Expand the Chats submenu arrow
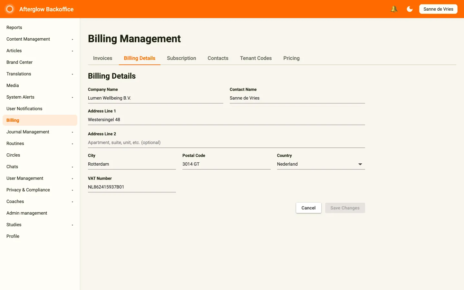 72,167
